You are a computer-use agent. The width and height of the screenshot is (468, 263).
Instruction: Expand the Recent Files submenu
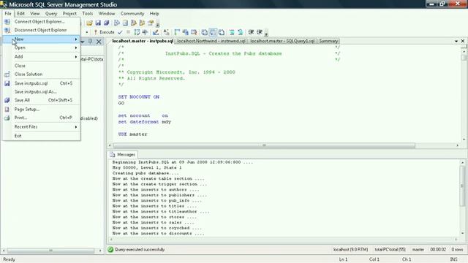pyautogui.click(x=42, y=126)
